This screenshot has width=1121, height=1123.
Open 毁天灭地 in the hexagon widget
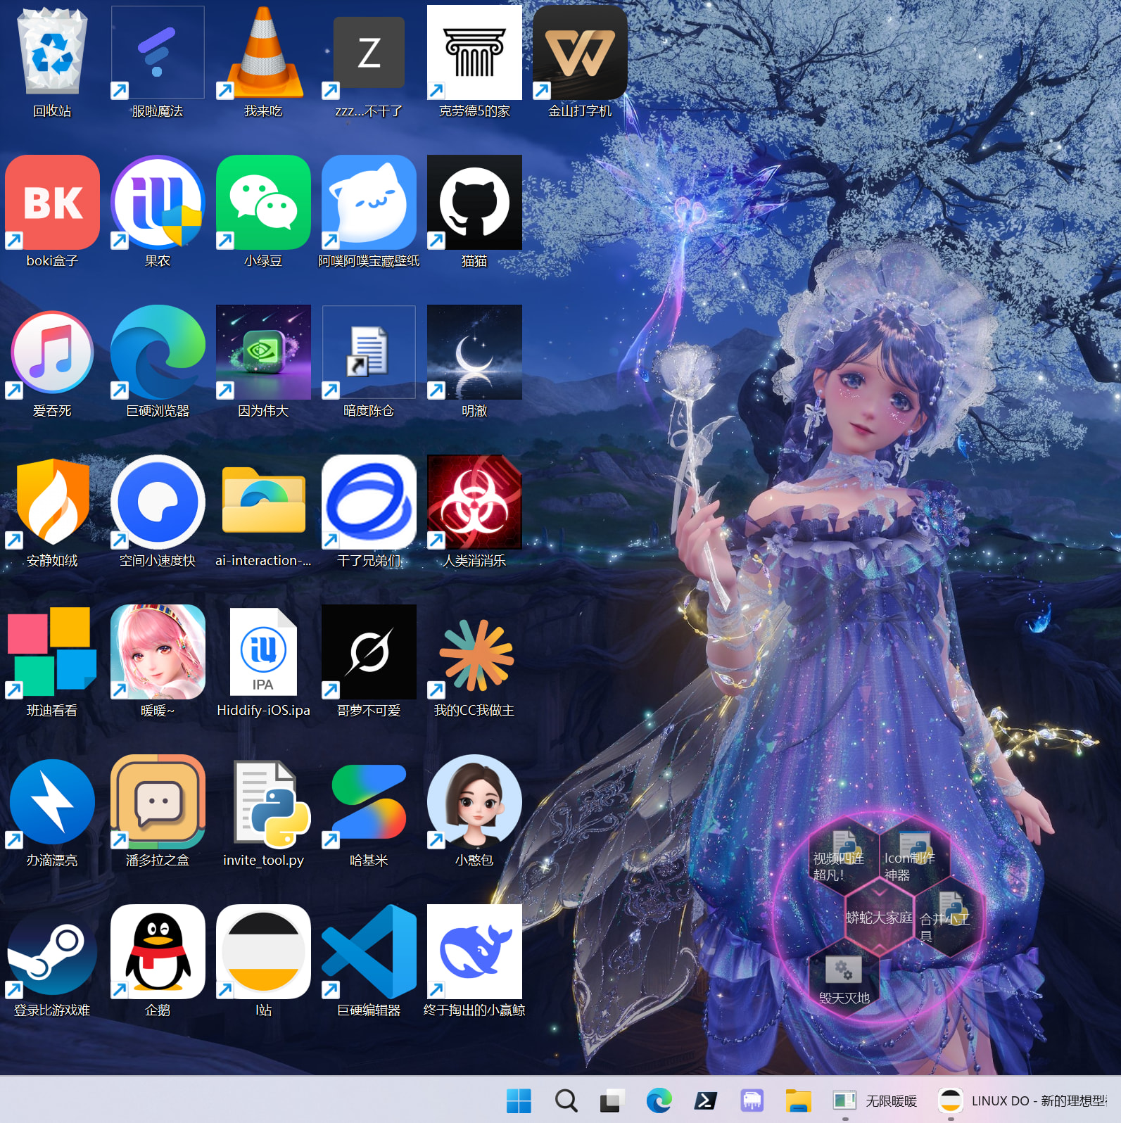(x=844, y=978)
